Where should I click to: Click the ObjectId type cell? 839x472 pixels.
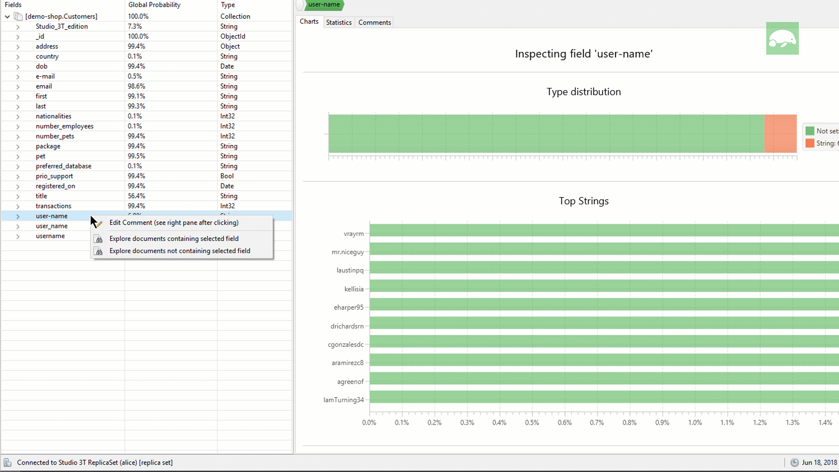click(x=232, y=36)
